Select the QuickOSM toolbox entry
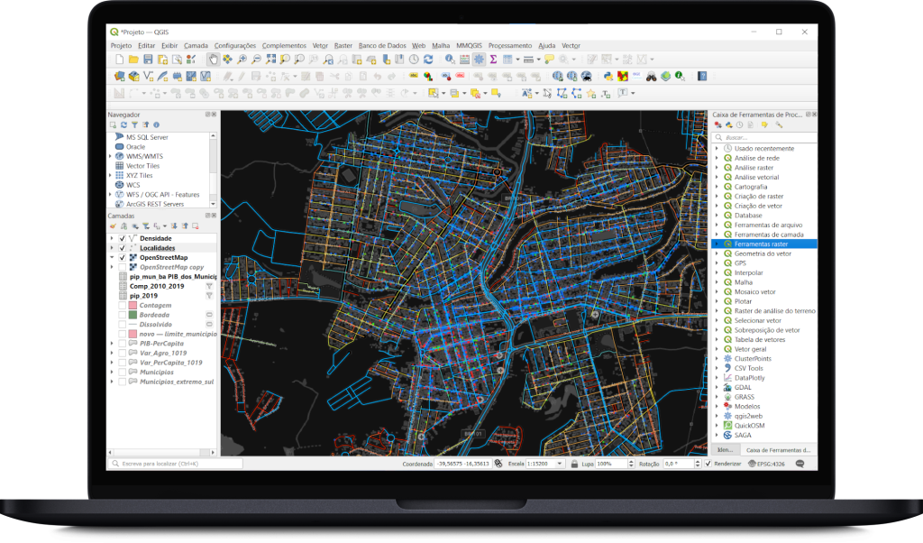This screenshot has height=543, width=923. point(749,426)
